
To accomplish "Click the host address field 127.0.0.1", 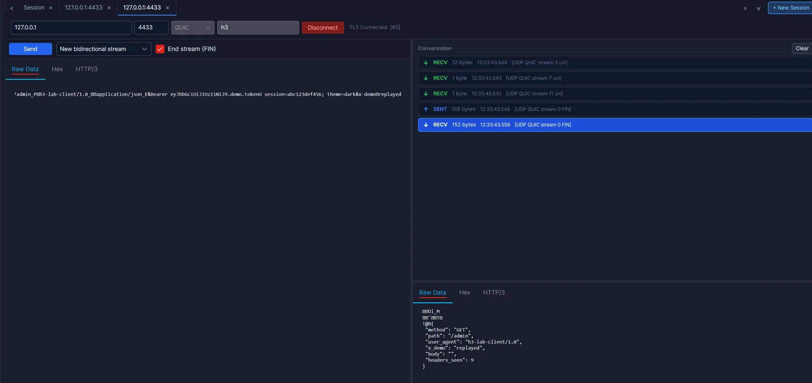I will tap(71, 27).
